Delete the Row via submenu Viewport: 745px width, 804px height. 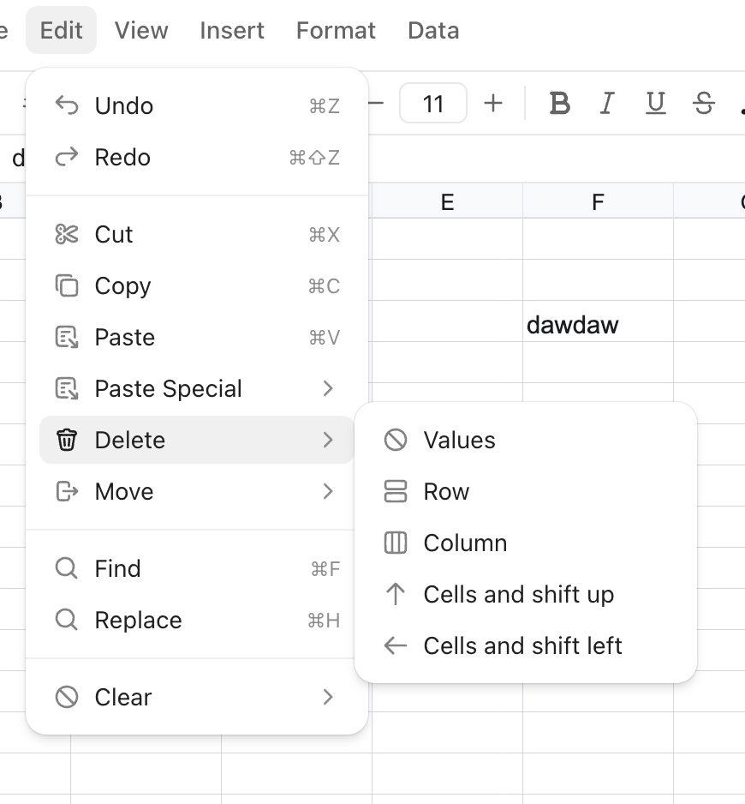[526, 492]
